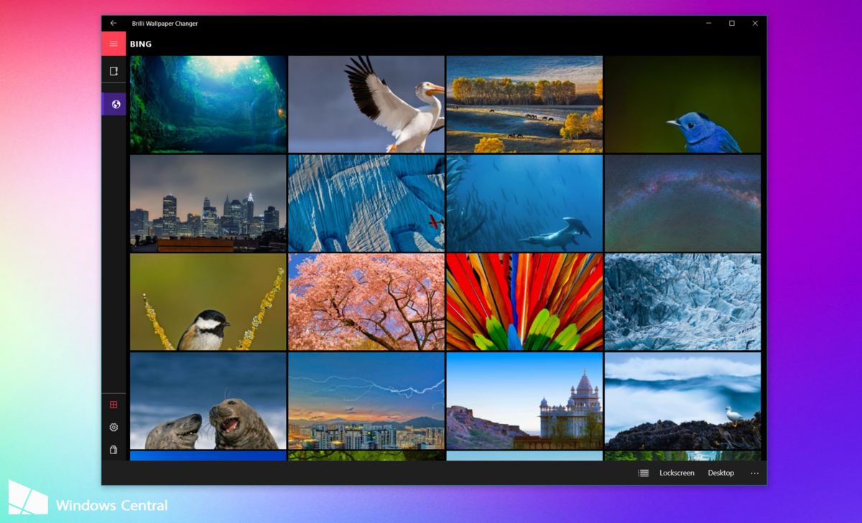The image size is (862, 523).
Task: Select the pink cherry blossom tree wallpaper
Action: [x=366, y=301]
